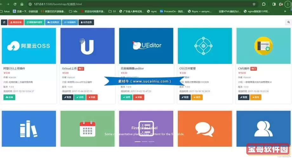Viewport: 292px width, 158px height.
Task: Go to browser home page icon
Action: pyautogui.click(x=22, y=4)
